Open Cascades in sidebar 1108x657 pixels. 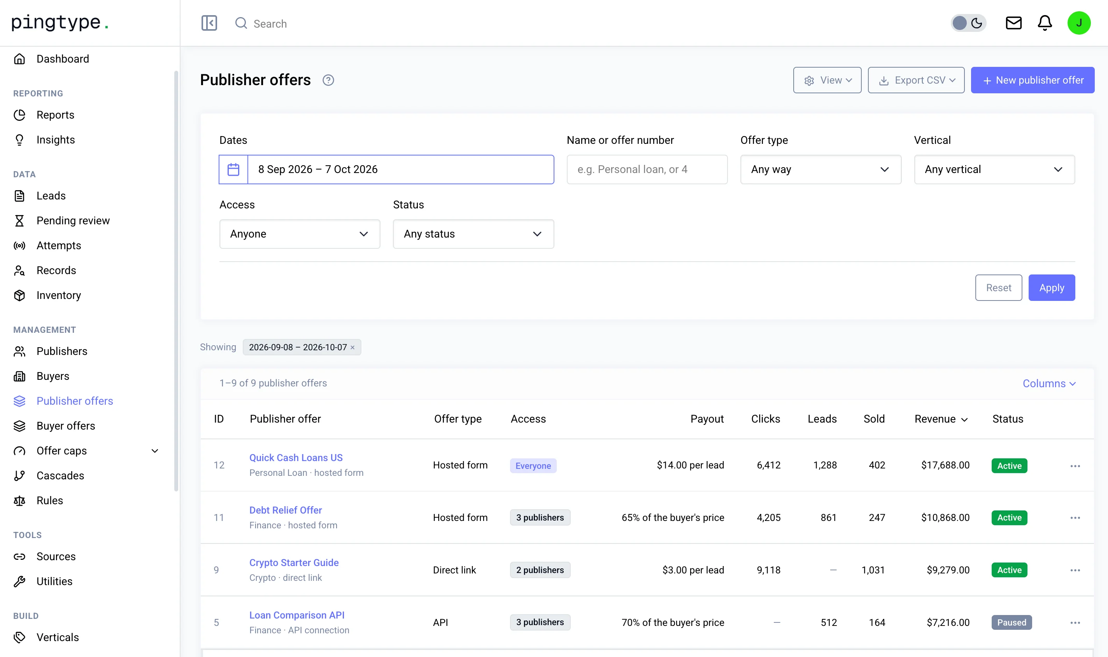click(x=60, y=475)
